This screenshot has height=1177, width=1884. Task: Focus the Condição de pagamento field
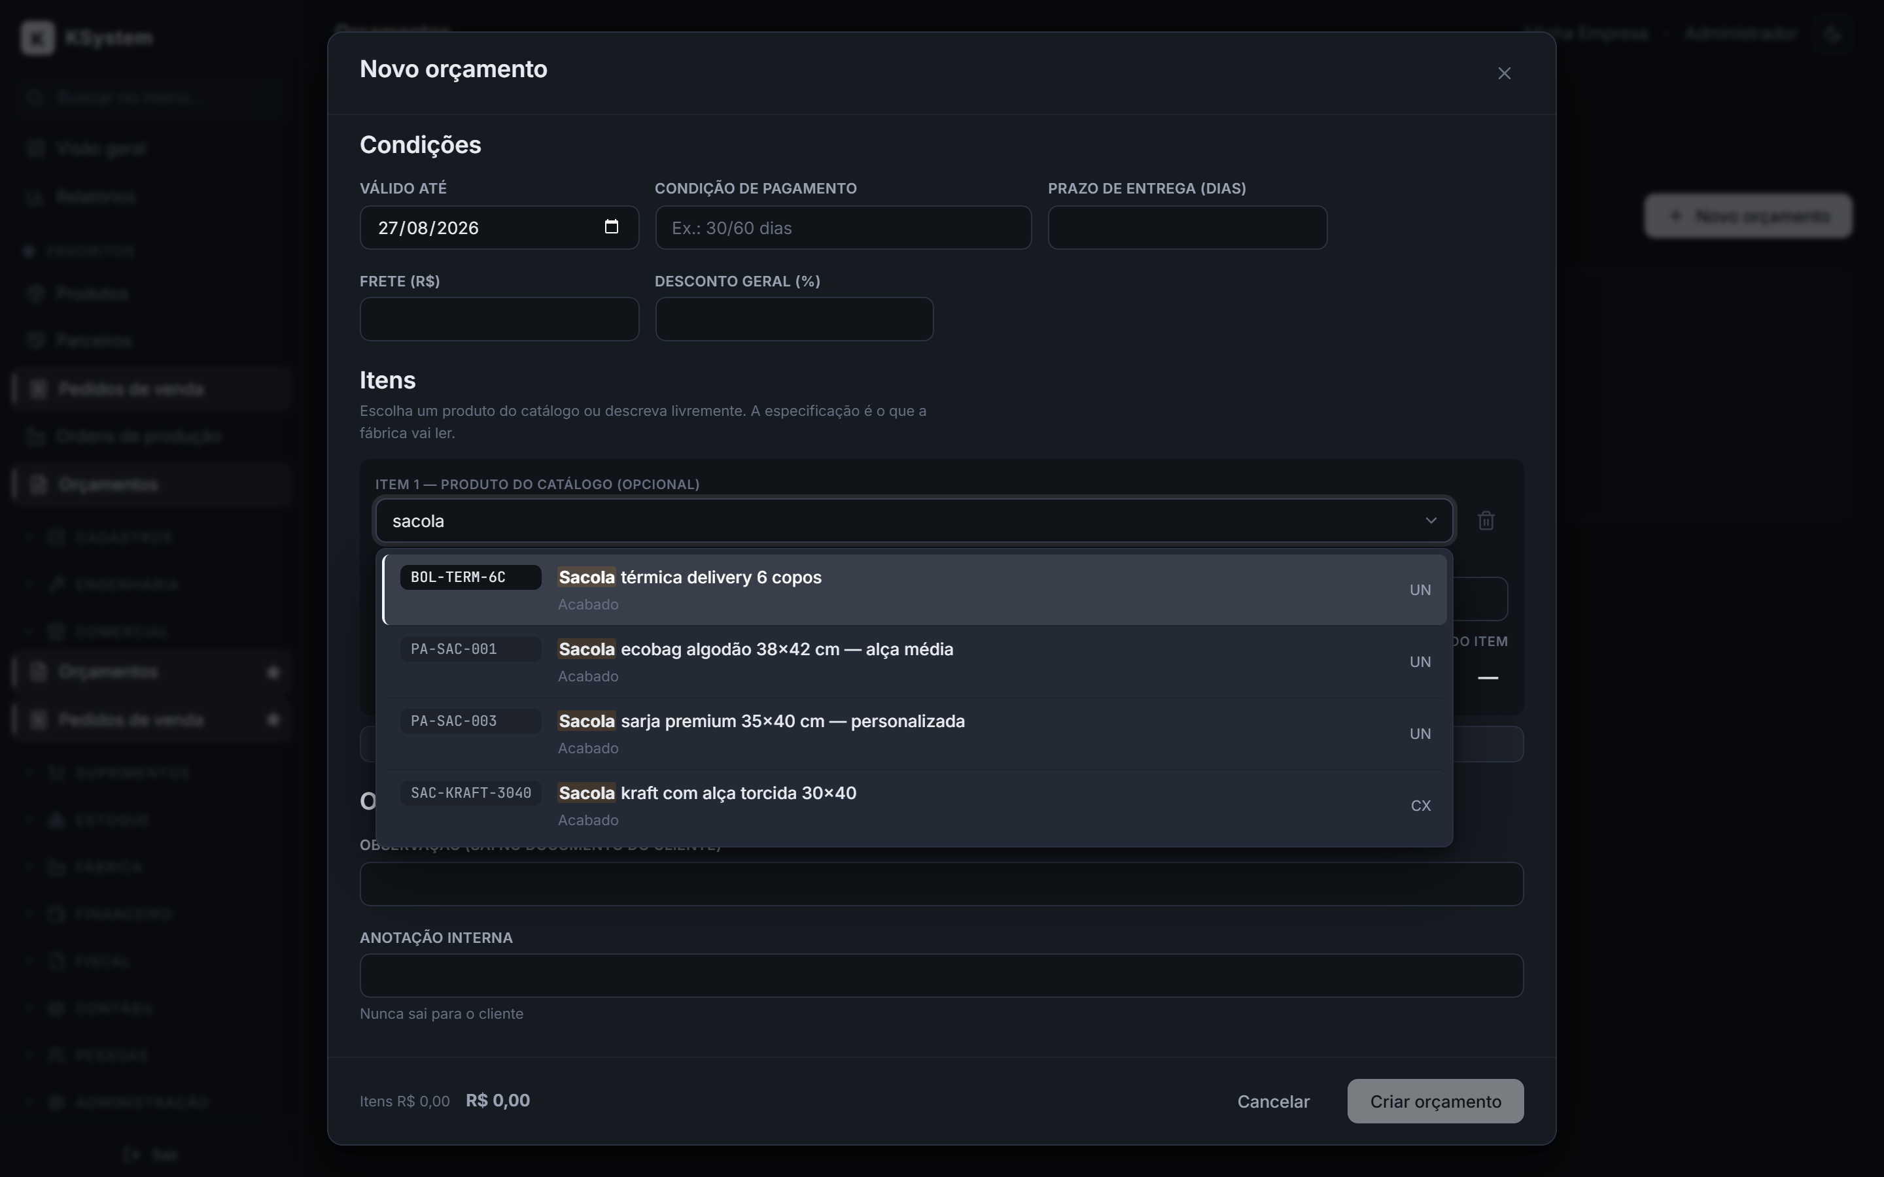coord(843,228)
